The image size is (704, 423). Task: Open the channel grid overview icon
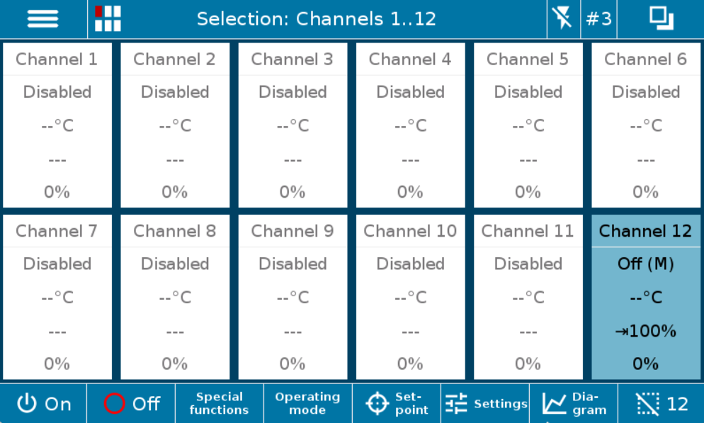pos(108,19)
